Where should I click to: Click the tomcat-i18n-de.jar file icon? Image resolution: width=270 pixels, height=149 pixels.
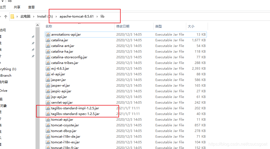click(48, 136)
